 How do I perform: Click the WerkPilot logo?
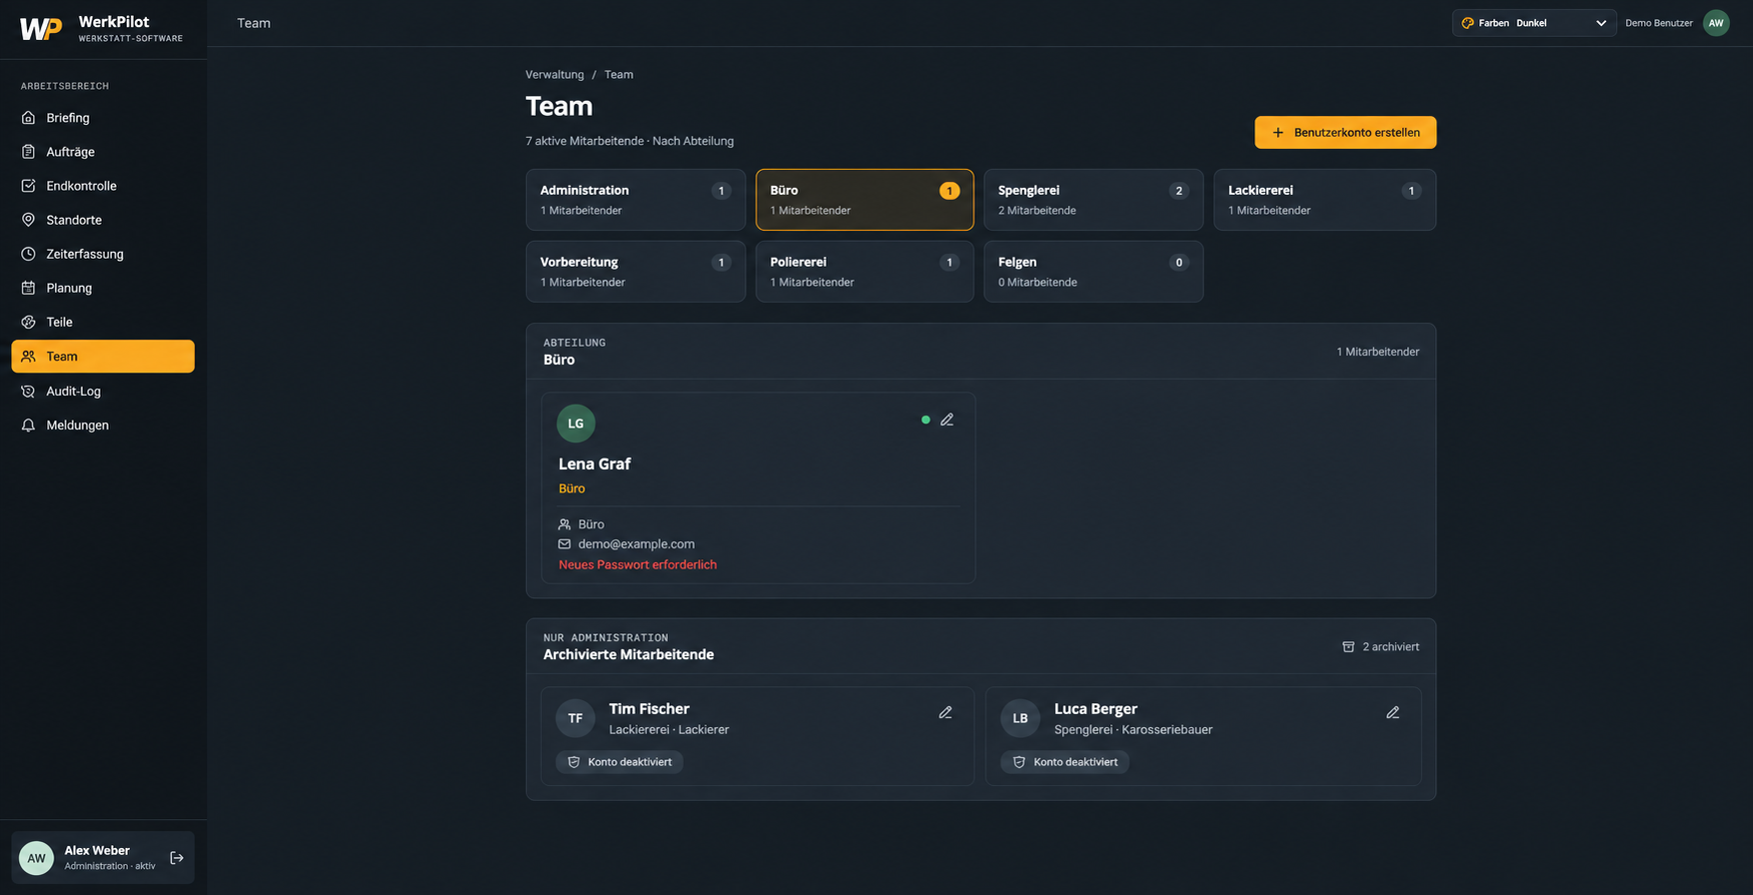click(41, 29)
